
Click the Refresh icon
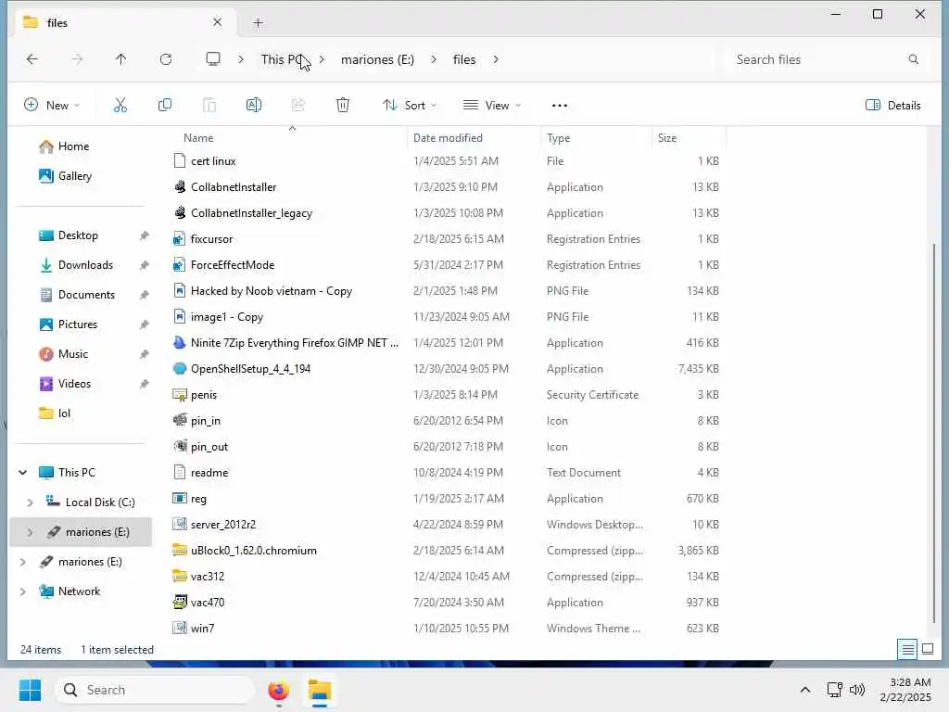(x=166, y=58)
